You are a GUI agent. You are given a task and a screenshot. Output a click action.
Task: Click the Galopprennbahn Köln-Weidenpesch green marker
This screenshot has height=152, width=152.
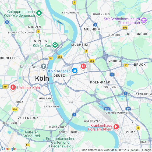point(39,13)
